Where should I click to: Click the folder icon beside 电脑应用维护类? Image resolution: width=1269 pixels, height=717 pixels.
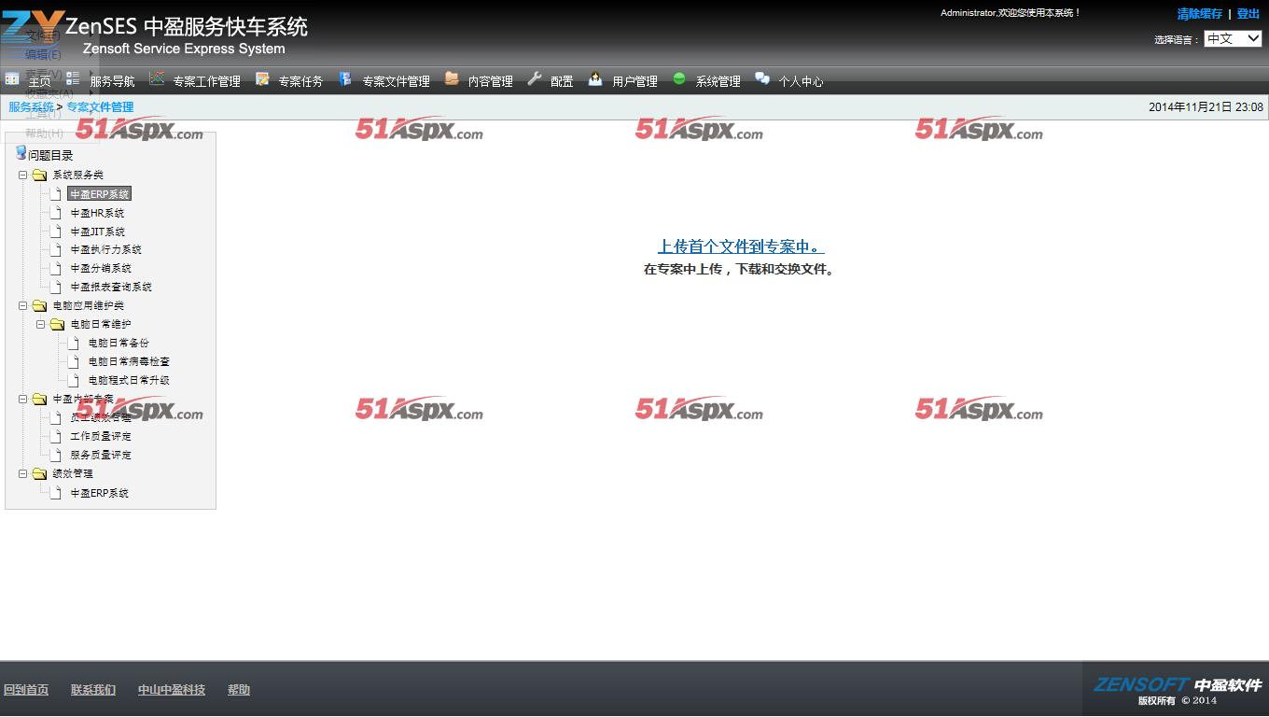39,305
